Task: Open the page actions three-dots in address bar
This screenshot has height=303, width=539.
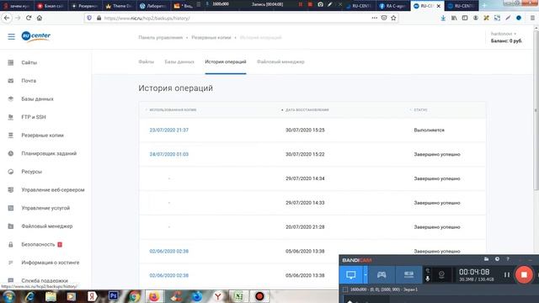Action: click(374, 18)
